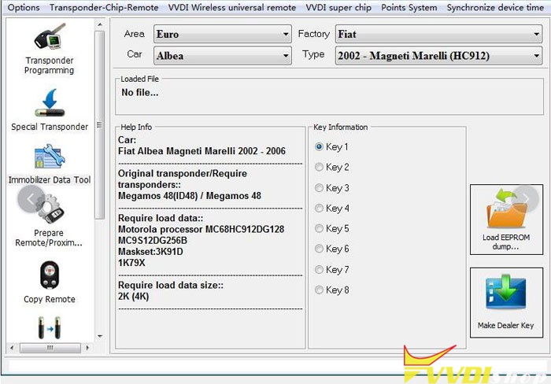
Task: Click Synchronize device time menu
Action: pyautogui.click(x=495, y=7)
